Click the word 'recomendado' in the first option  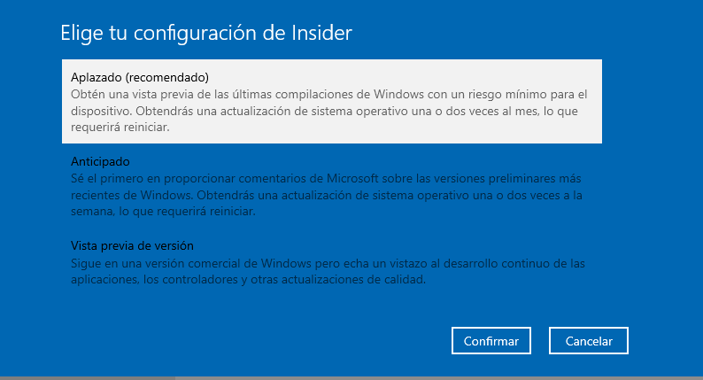(169, 77)
